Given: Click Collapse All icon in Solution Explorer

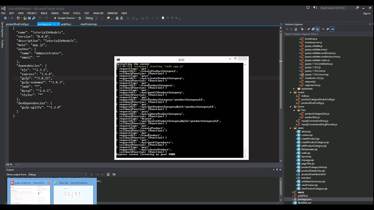Looking at the screenshot, I should coord(313,29).
